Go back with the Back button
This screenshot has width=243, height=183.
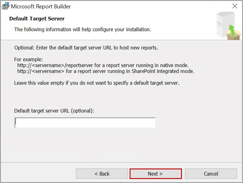pyautogui.click(x=102, y=174)
